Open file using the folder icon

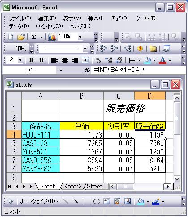(21, 37)
